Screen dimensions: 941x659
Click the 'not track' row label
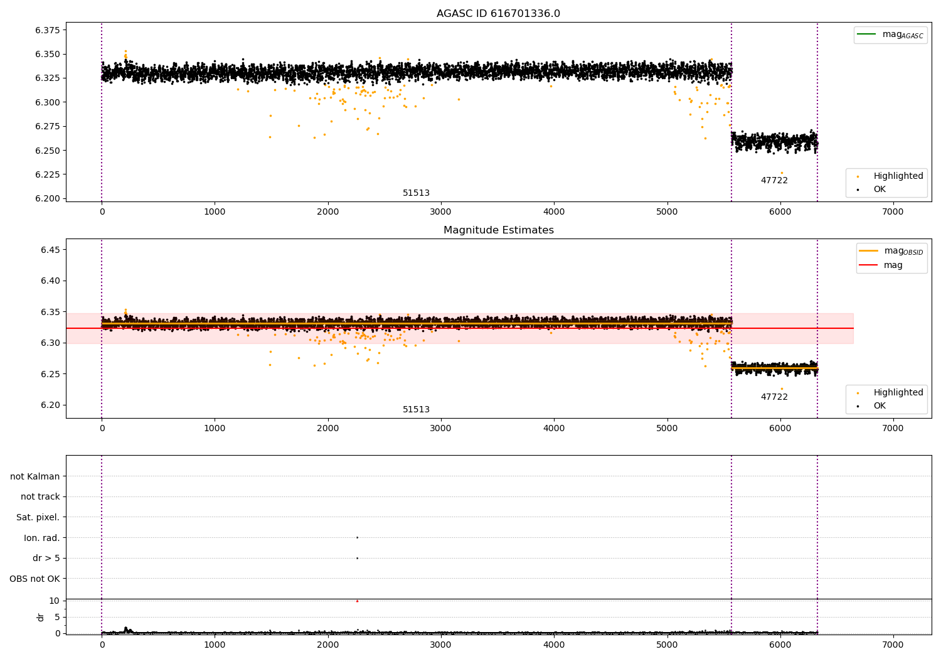tap(40, 496)
